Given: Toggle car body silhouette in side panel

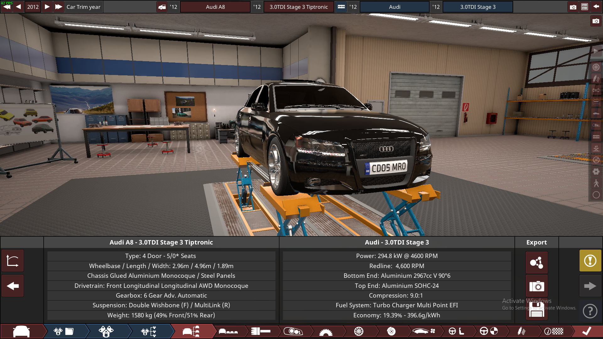Looking at the screenshot, I should pyautogui.click(x=596, y=114).
